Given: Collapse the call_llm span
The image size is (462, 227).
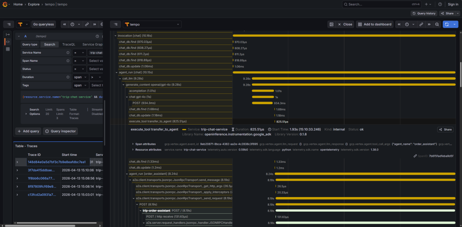Looking at the screenshot, I should [120, 78].
